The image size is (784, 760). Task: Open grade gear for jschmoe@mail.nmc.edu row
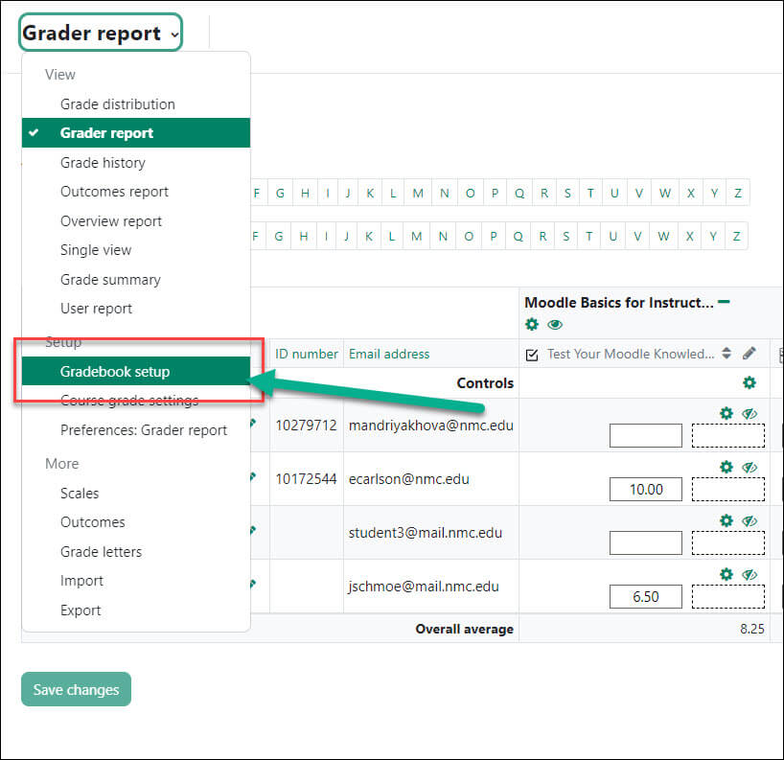tap(726, 574)
